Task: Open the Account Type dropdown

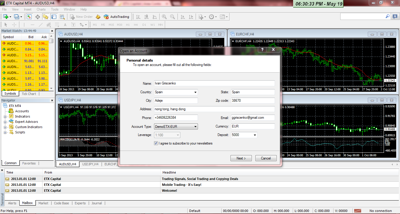Action: pos(176,126)
